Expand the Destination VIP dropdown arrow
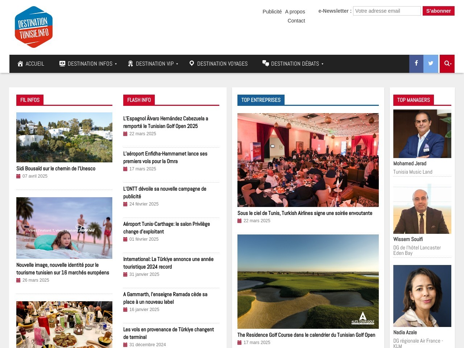Viewport: 464px width, 348px height. [177, 64]
